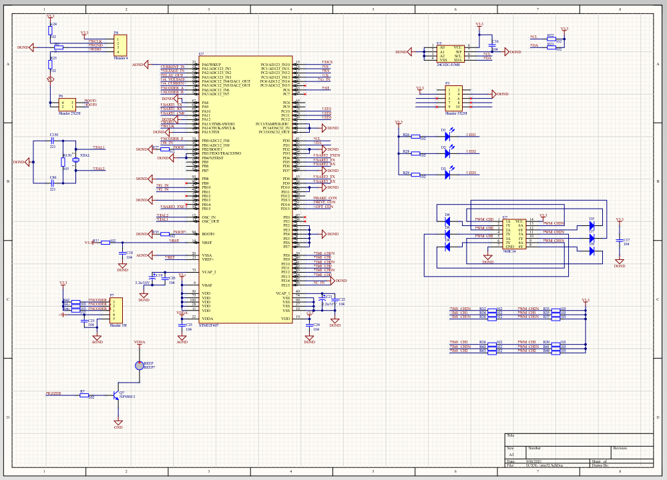Click LED diode D2
The image size is (667, 480).
pyautogui.click(x=448, y=153)
